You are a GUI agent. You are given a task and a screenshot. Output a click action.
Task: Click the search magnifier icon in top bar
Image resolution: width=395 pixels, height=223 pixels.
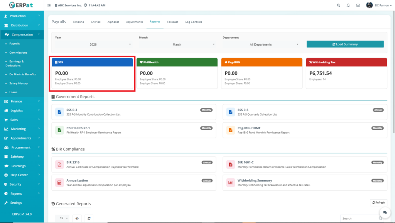[x=338, y=5]
